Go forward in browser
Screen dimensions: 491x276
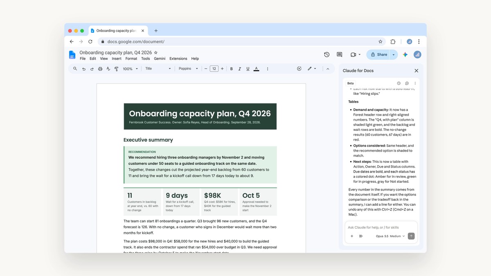click(x=81, y=41)
